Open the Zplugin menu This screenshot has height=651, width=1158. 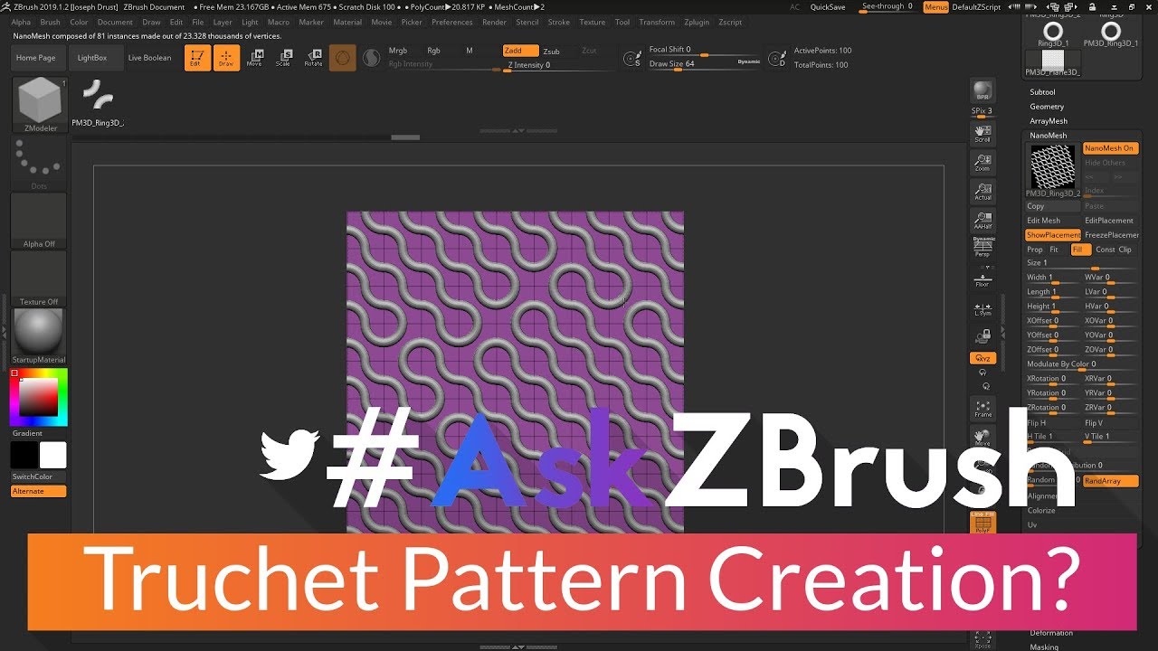pos(697,22)
